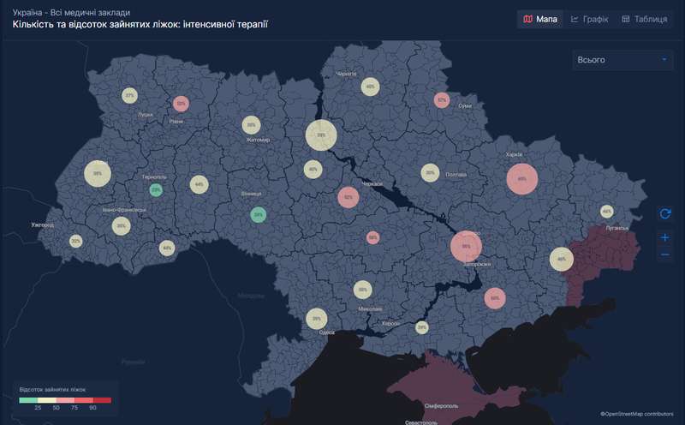
Task: Switch to the Таблиця tab
Action: pyautogui.click(x=644, y=19)
